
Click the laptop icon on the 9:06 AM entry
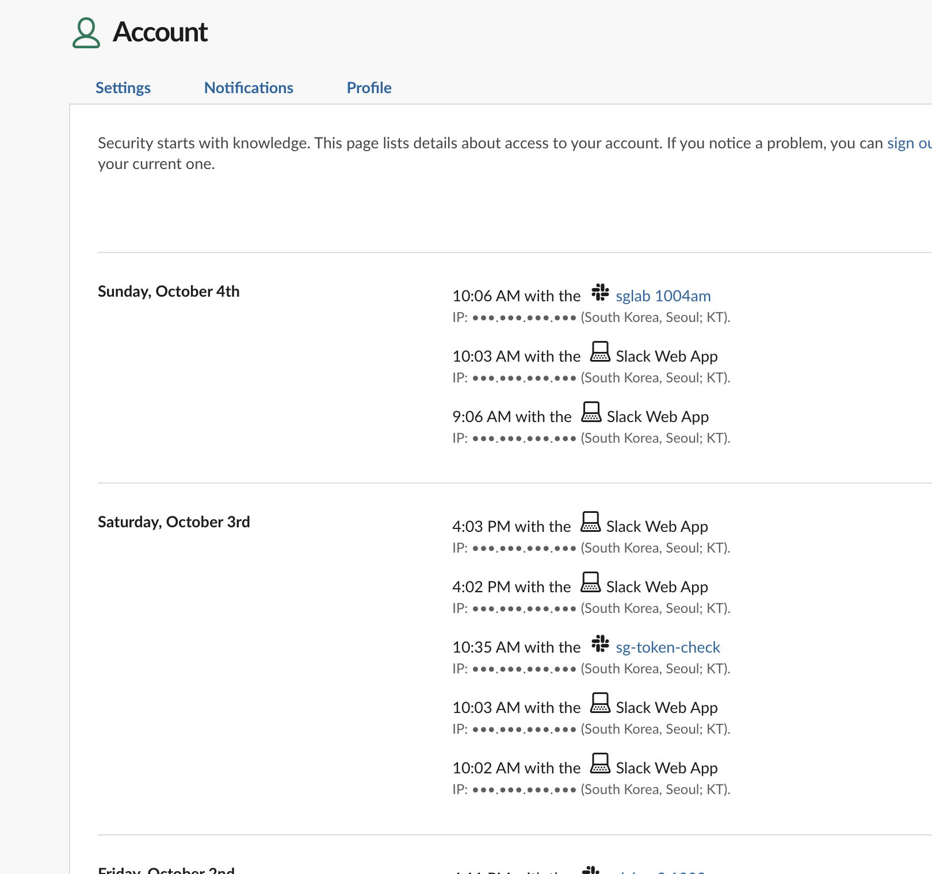click(591, 412)
